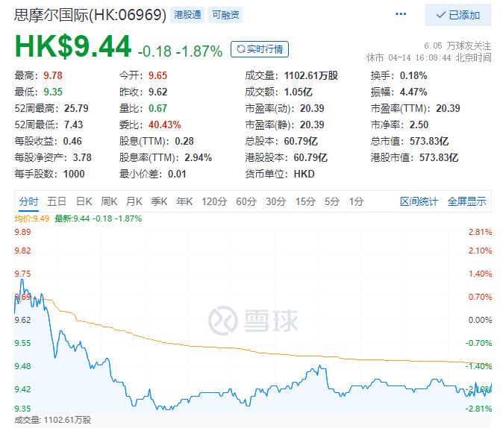503x428 pixels.
Task: Switch to the 季K chart tab
Action: pyautogui.click(x=159, y=201)
